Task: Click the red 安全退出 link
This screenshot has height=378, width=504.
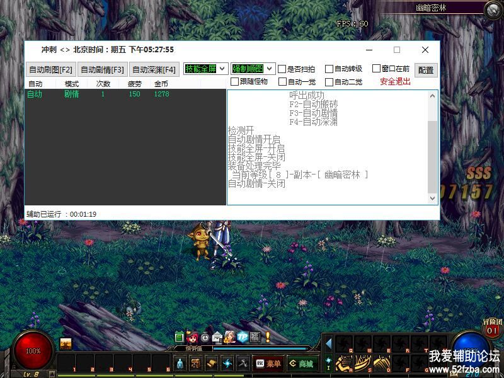Action: click(395, 82)
